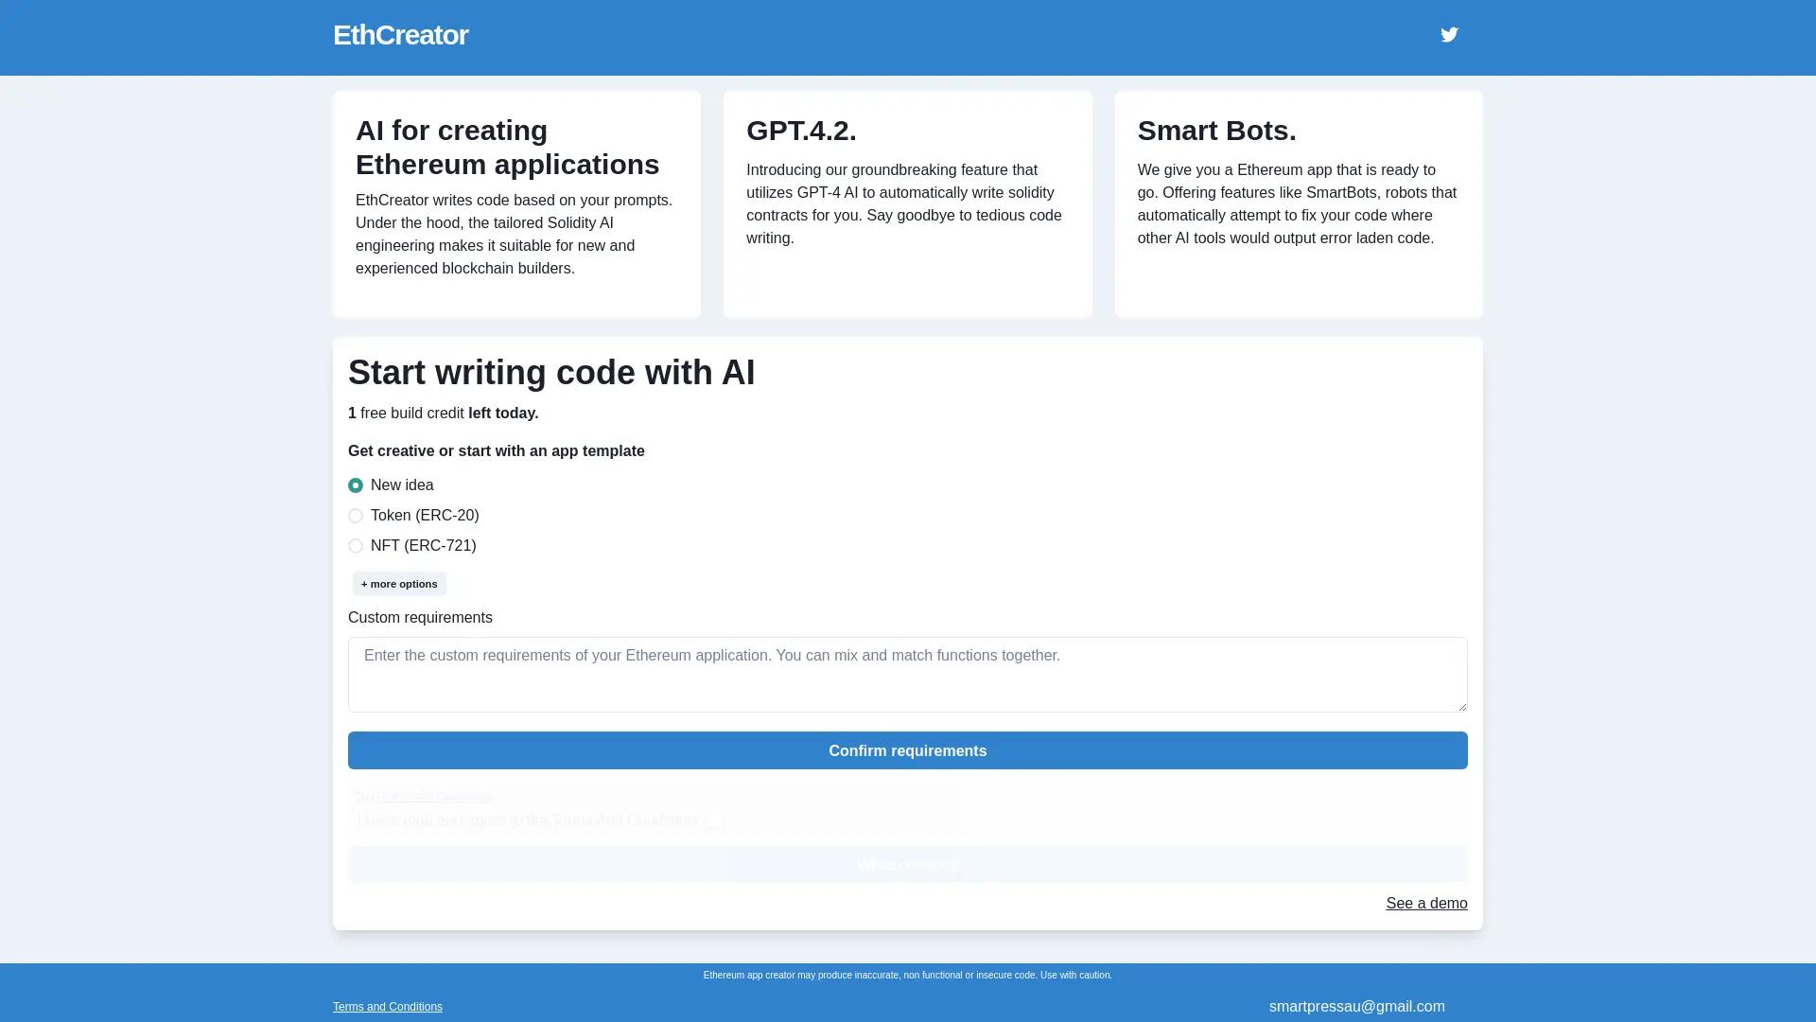This screenshot has height=1022, width=1816.
Task: Click the "Smart Bots." feature card
Action: pos(1298,203)
